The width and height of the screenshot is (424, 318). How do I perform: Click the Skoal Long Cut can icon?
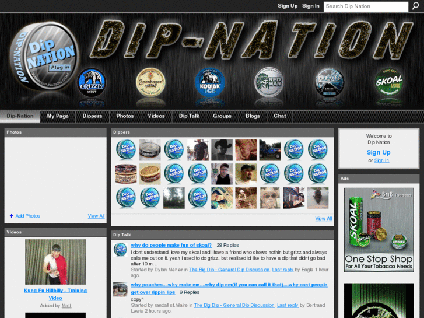point(389,82)
